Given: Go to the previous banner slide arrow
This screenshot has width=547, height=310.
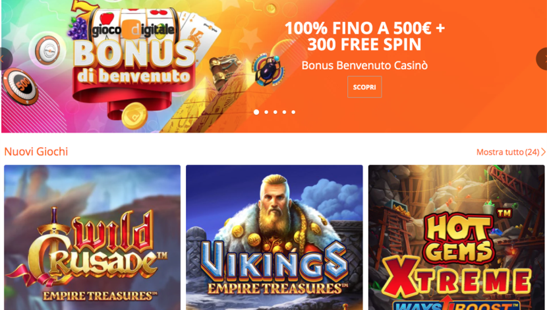Looking at the screenshot, I should point(5,59).
